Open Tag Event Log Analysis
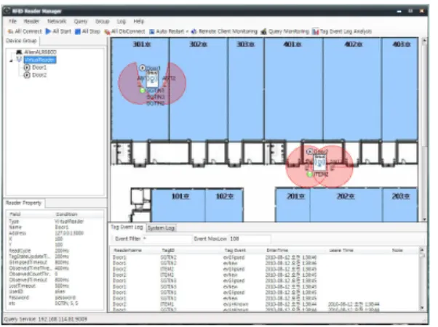This screenshot has height=327, width=438. (342, 31)
